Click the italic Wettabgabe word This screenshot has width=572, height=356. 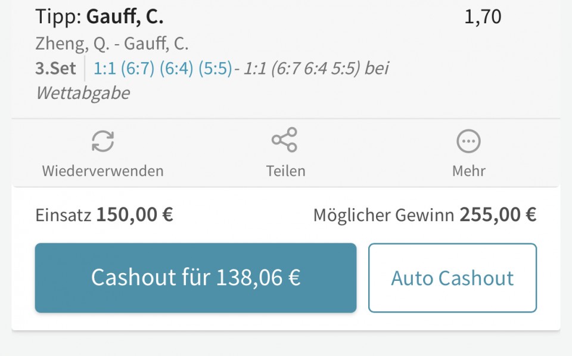pos(83,93)
